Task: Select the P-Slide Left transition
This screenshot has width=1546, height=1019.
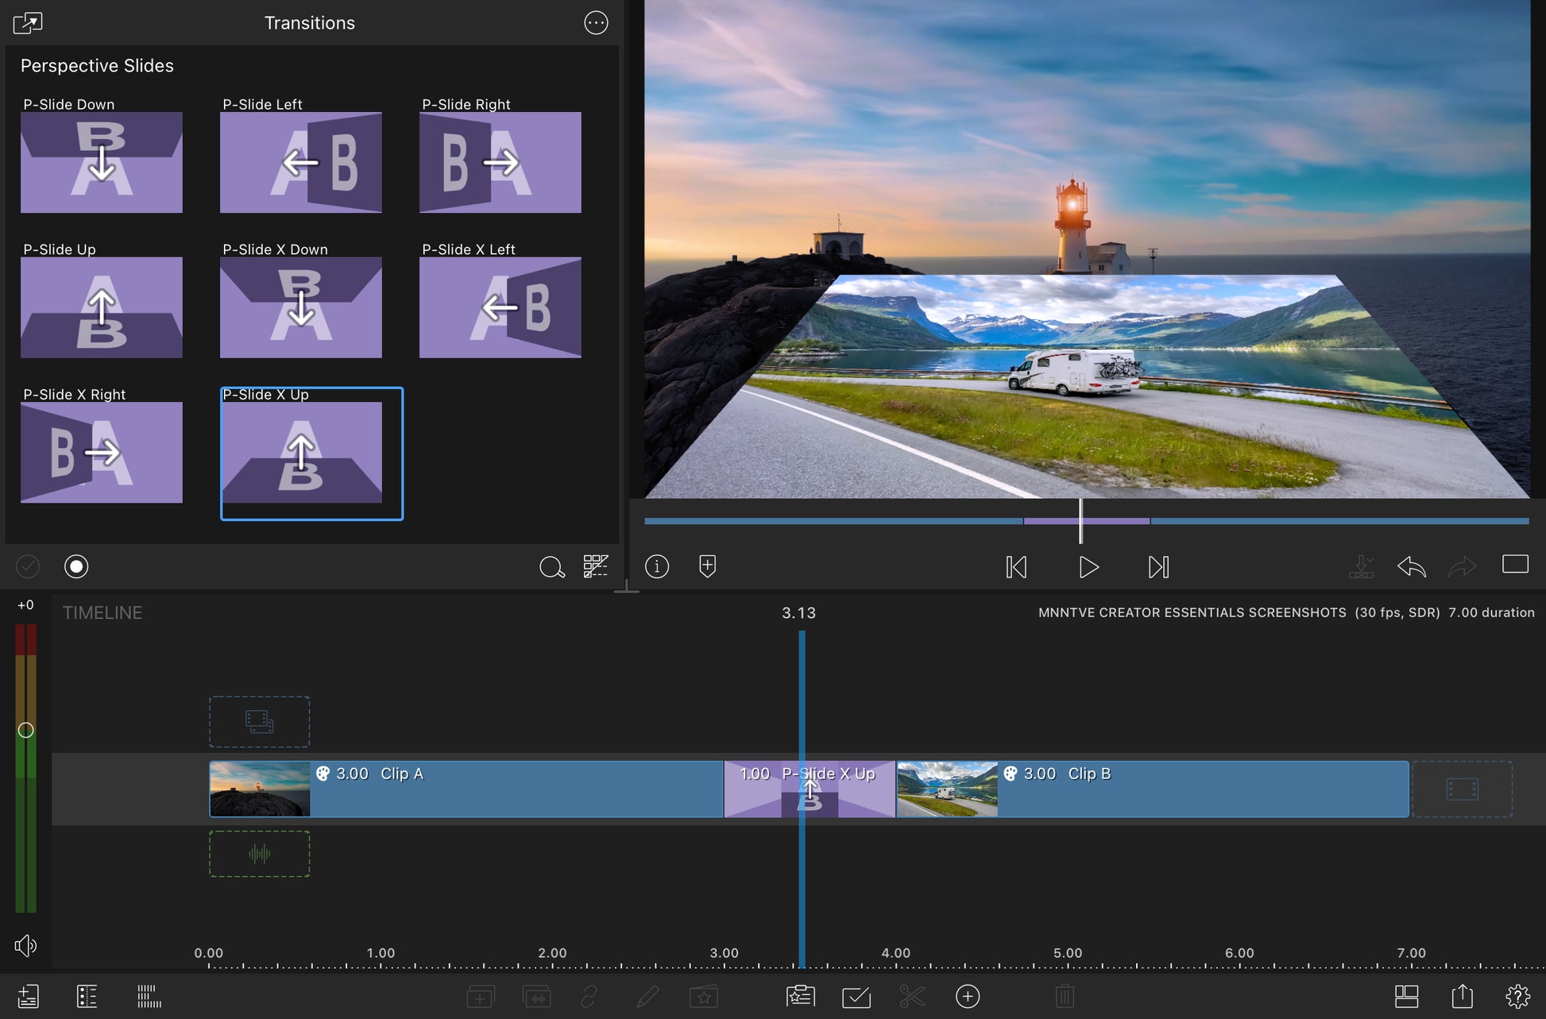Action: tap(300, 162)
